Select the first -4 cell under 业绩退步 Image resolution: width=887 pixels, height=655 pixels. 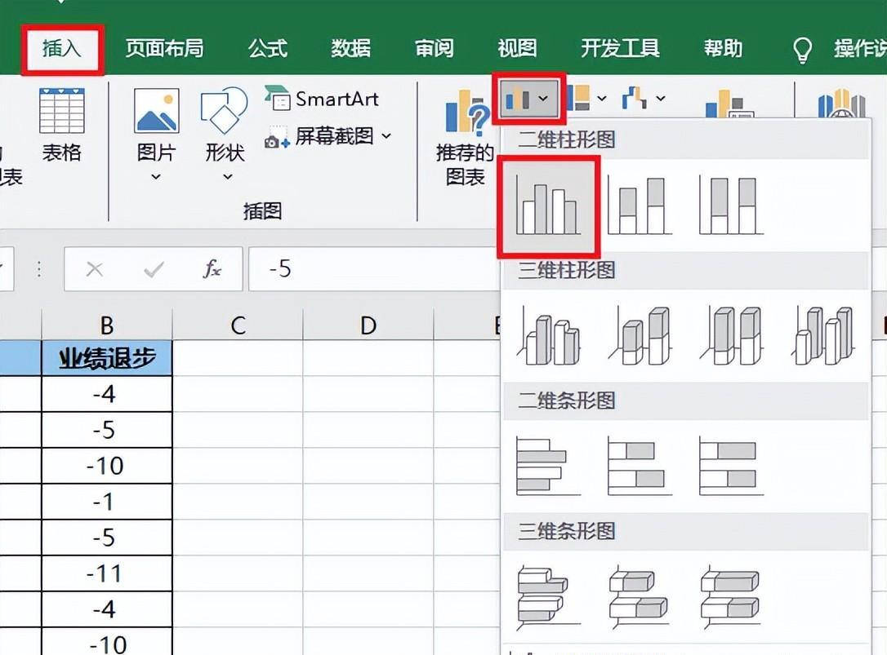click(x=107, y=394)
